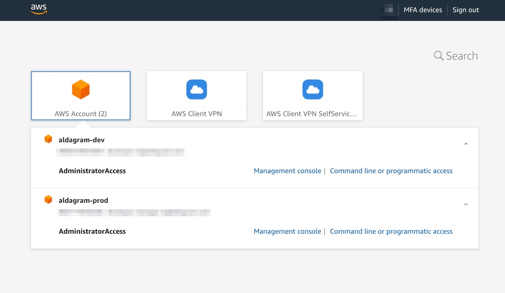Collapse the aldagram-dev account chevron
This screenshot has height=293, width=505.
[466, 144]
